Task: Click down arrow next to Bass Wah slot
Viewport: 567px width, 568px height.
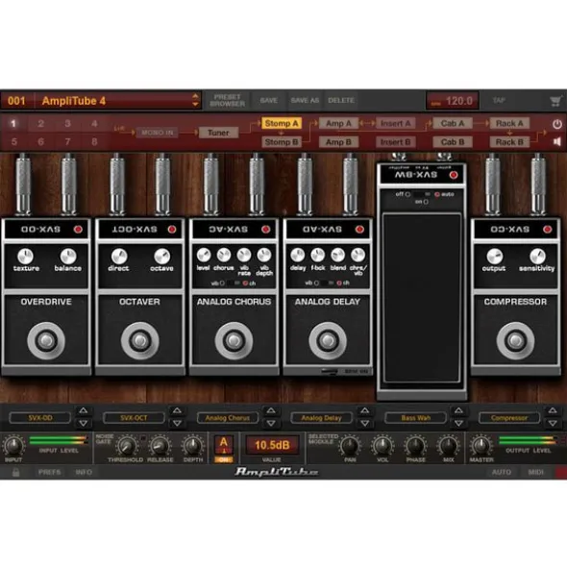Action: (x=458, y=423)
